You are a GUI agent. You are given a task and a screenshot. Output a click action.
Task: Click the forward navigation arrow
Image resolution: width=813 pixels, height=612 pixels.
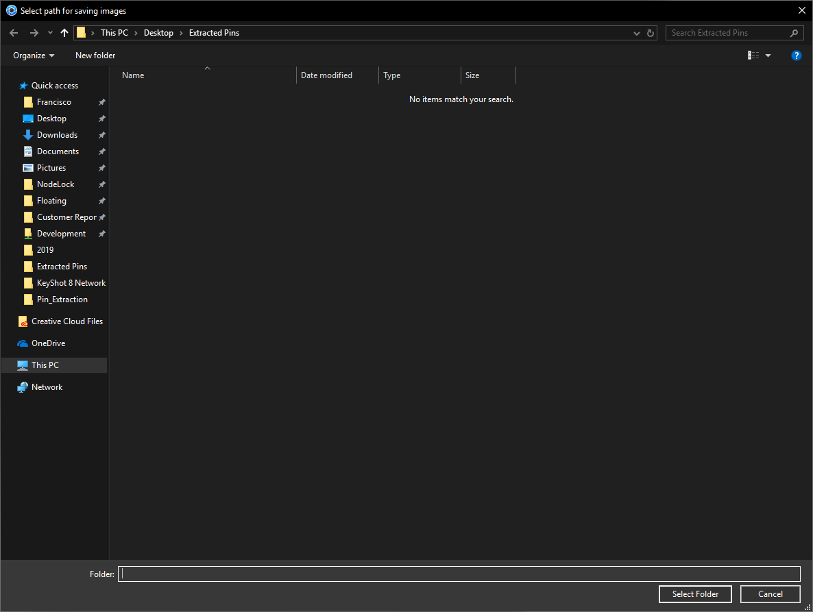click(x=33, y=32)
